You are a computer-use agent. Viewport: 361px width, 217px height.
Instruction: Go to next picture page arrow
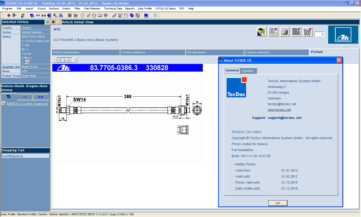tap(74, 60)
